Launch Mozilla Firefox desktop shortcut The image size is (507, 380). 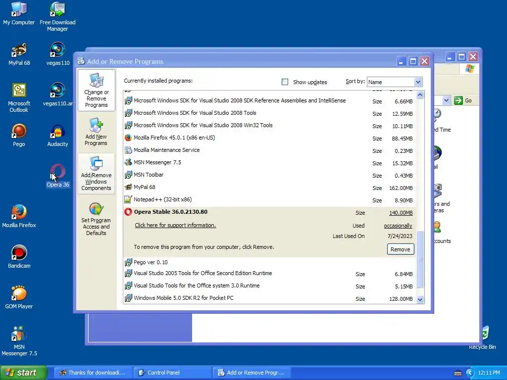(19, 216)
